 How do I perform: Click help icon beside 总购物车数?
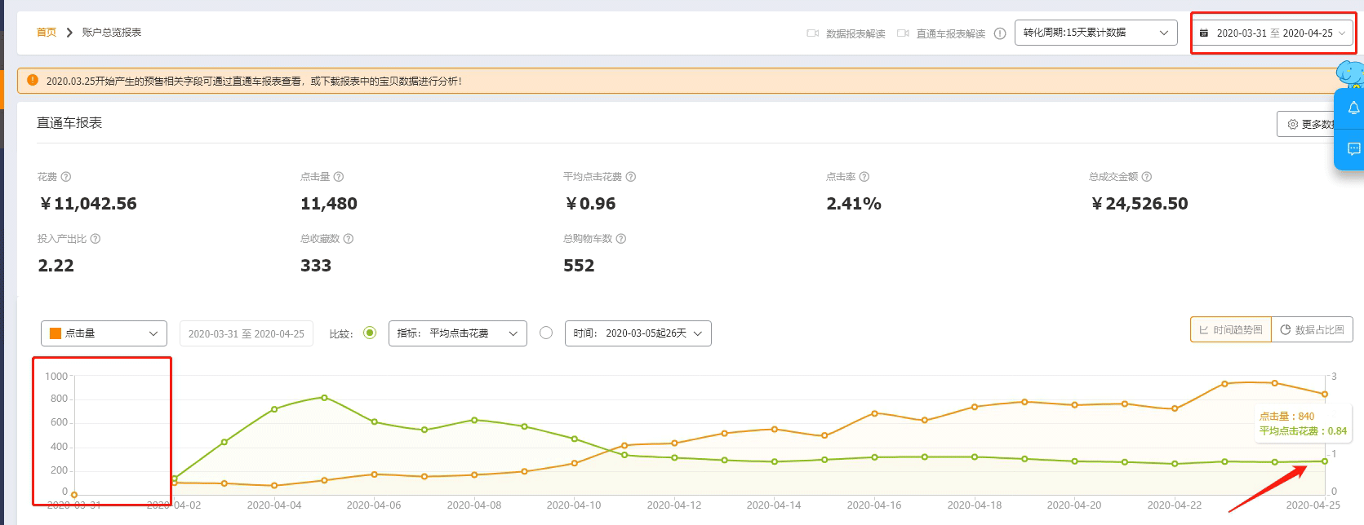click(621, 239)
